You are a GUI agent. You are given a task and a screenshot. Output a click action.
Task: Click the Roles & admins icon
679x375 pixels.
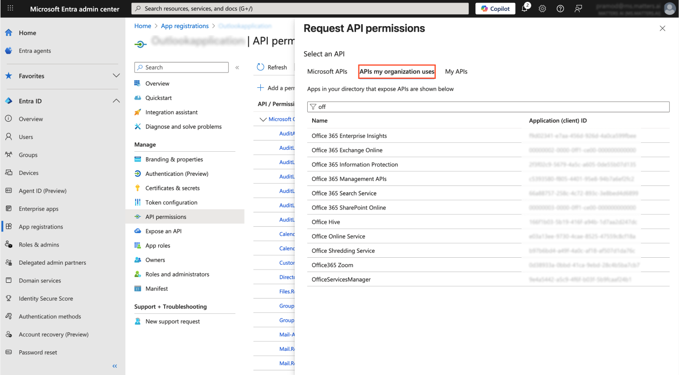(x=8, y=245)
